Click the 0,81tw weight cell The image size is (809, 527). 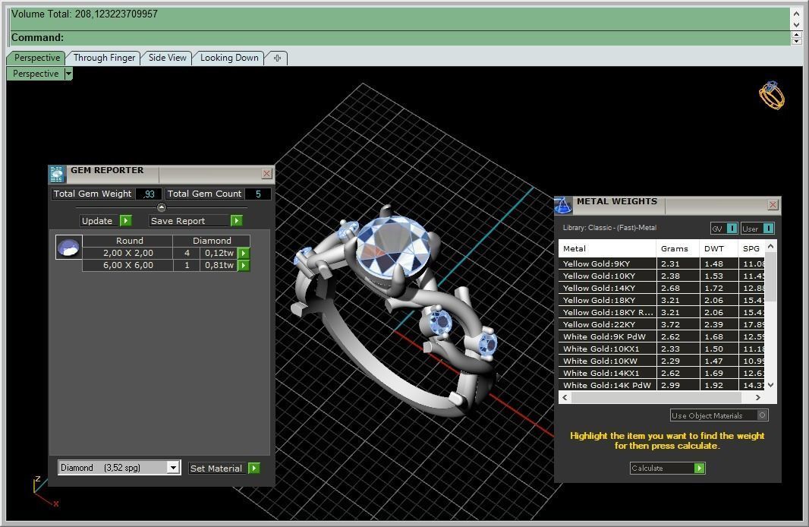pyautogui.click(x=219, y=265)
